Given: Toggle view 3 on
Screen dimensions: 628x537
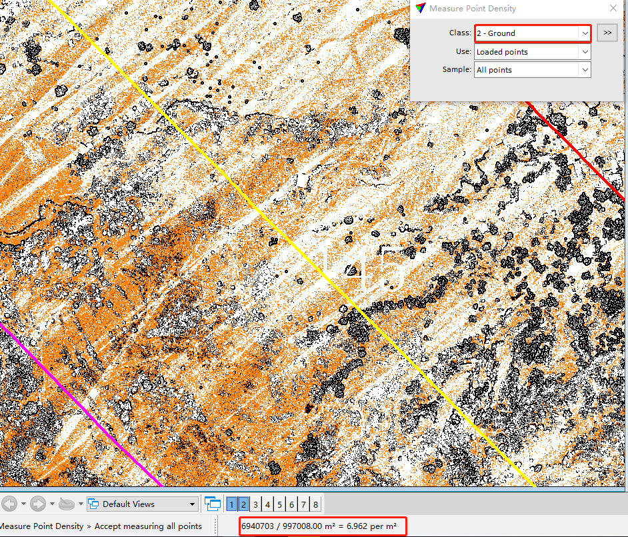Looking at the screenshot, I should coord(255,504).
